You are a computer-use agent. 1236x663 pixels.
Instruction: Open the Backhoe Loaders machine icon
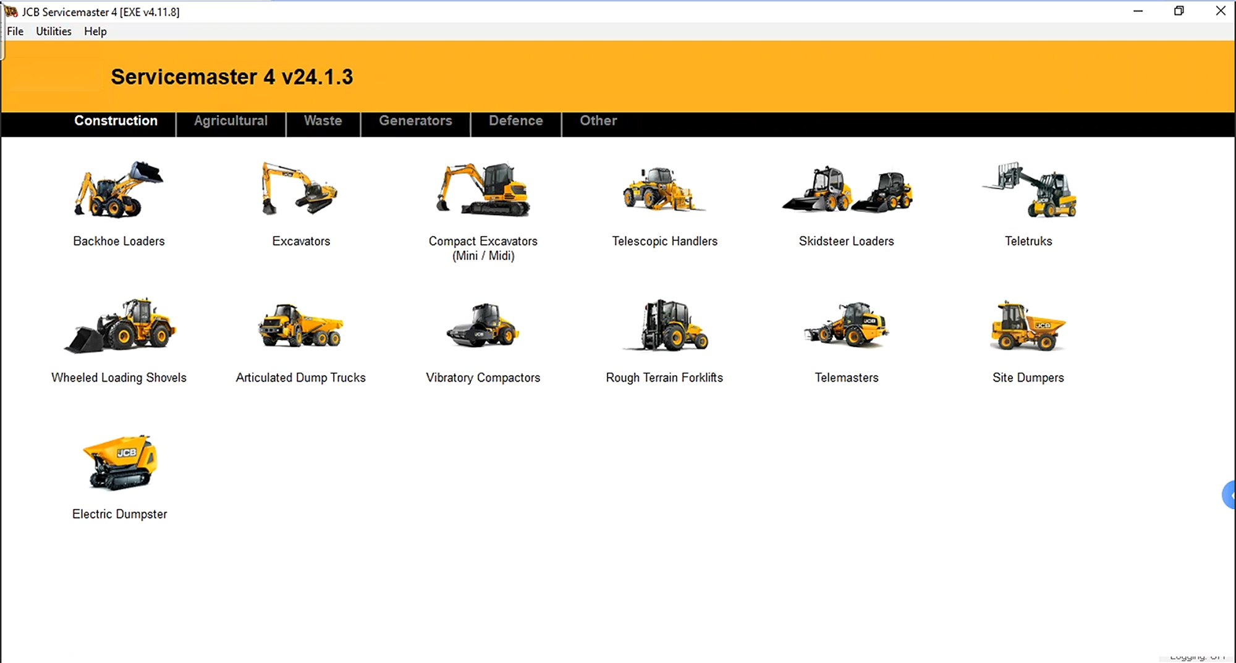click(119, 191)
